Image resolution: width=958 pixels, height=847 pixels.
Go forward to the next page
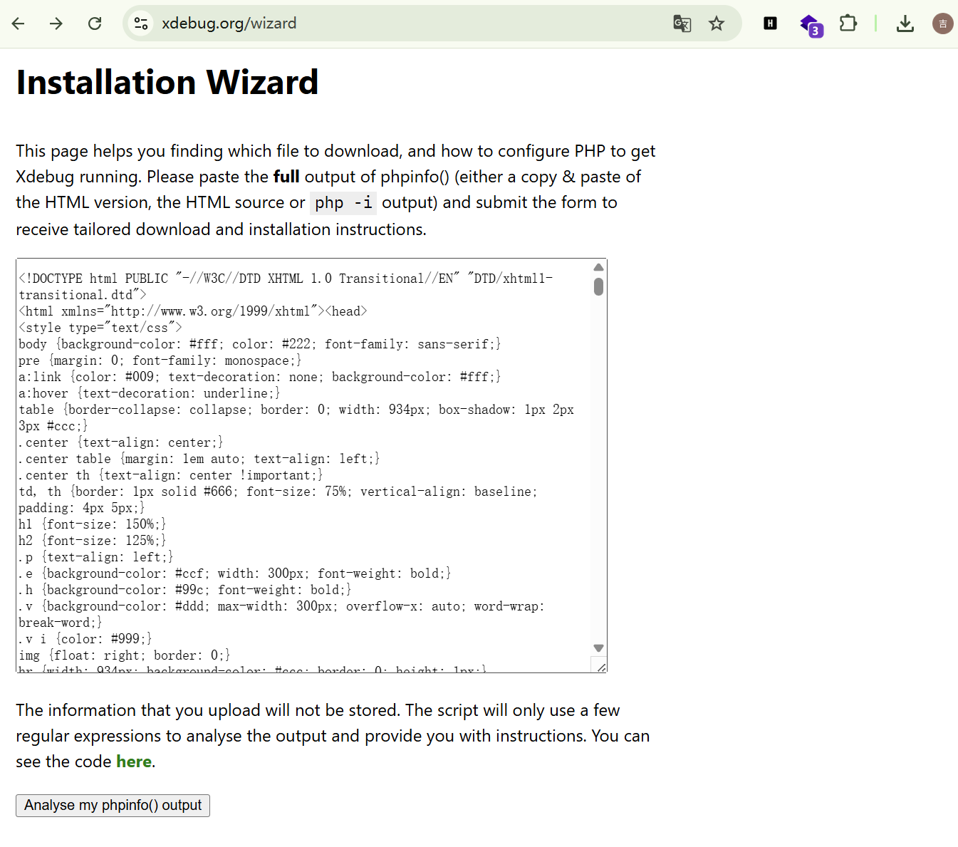point(56,24)
